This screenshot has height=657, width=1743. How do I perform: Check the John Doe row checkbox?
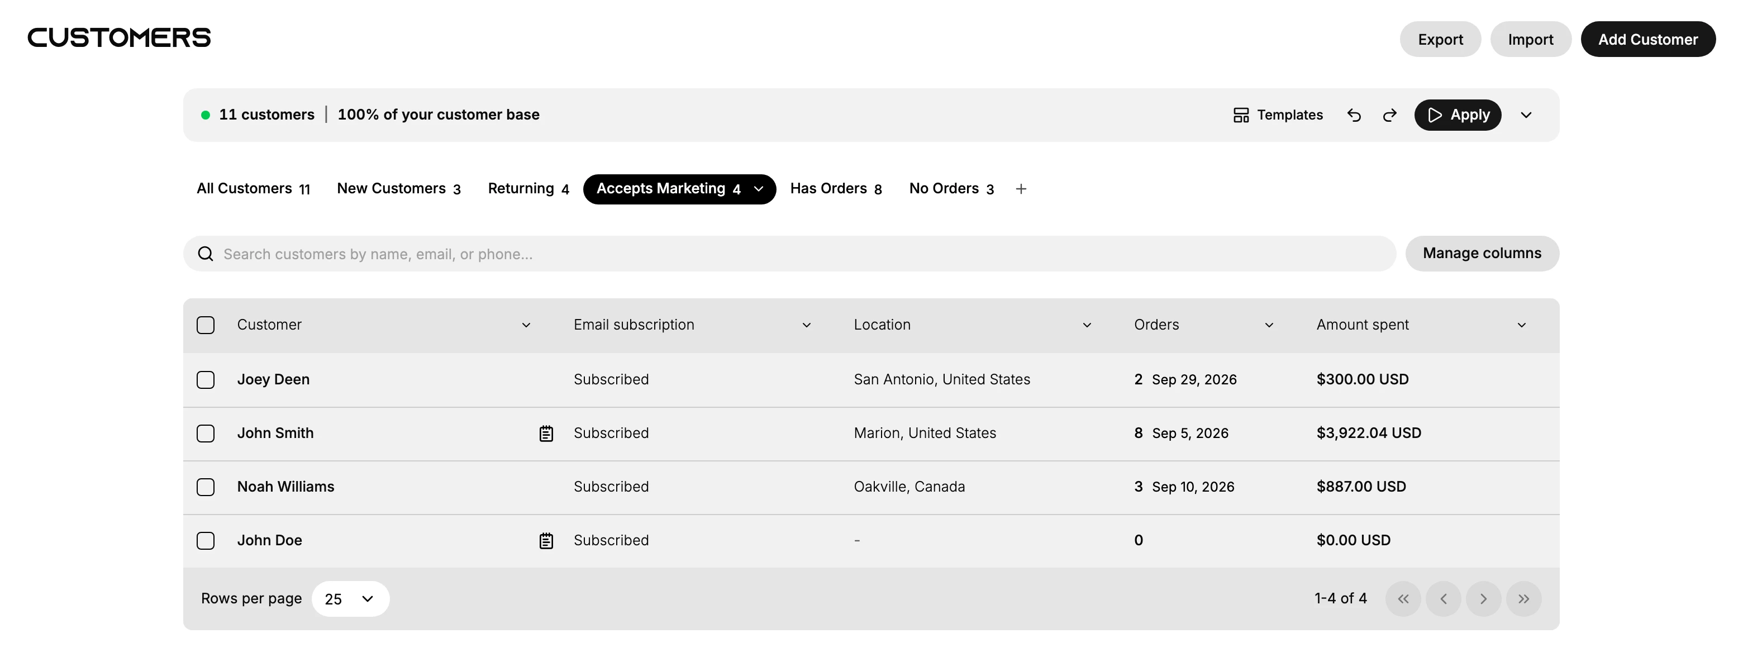206,541
